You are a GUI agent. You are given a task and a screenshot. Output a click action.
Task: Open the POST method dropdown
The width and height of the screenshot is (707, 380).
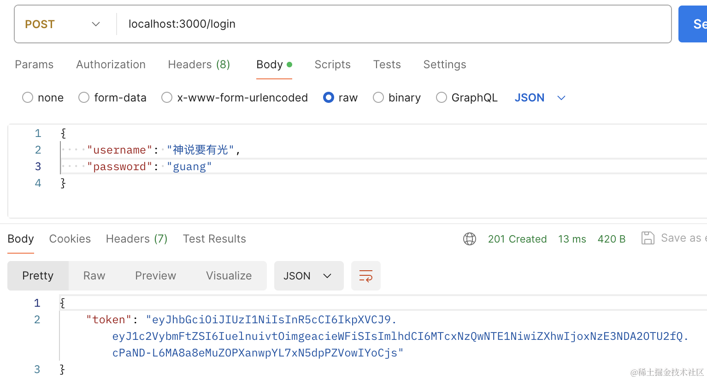(x=63, y=24)
